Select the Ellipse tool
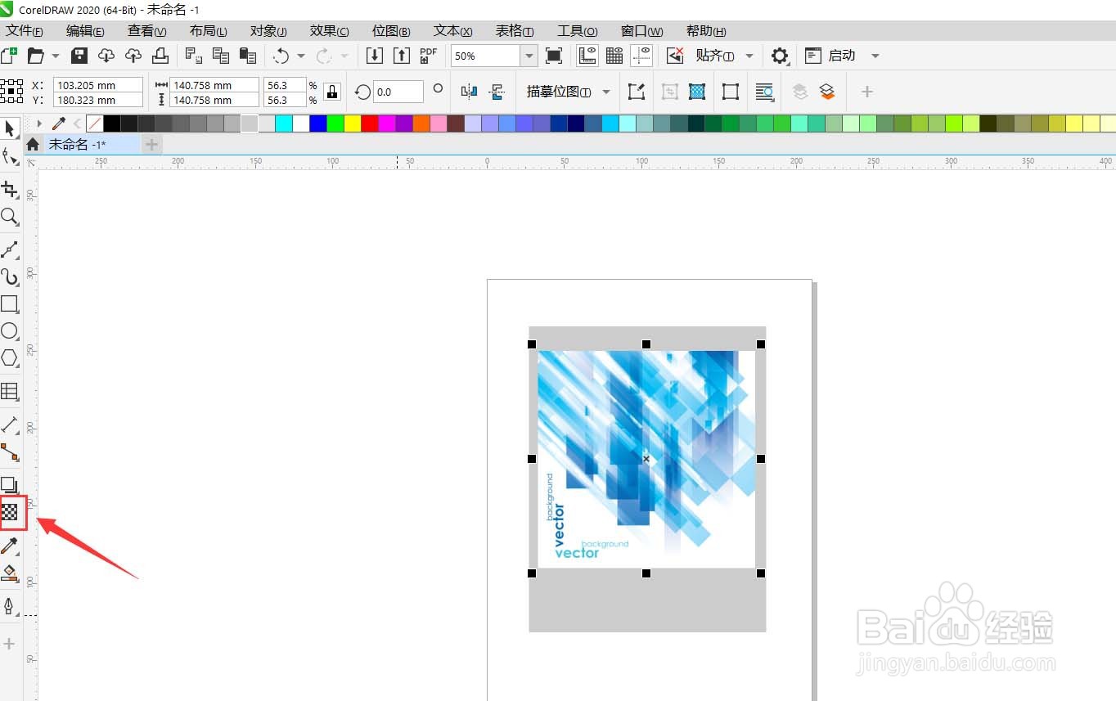Viewport: 1116px width, 701px height. [x=10, y=331]
